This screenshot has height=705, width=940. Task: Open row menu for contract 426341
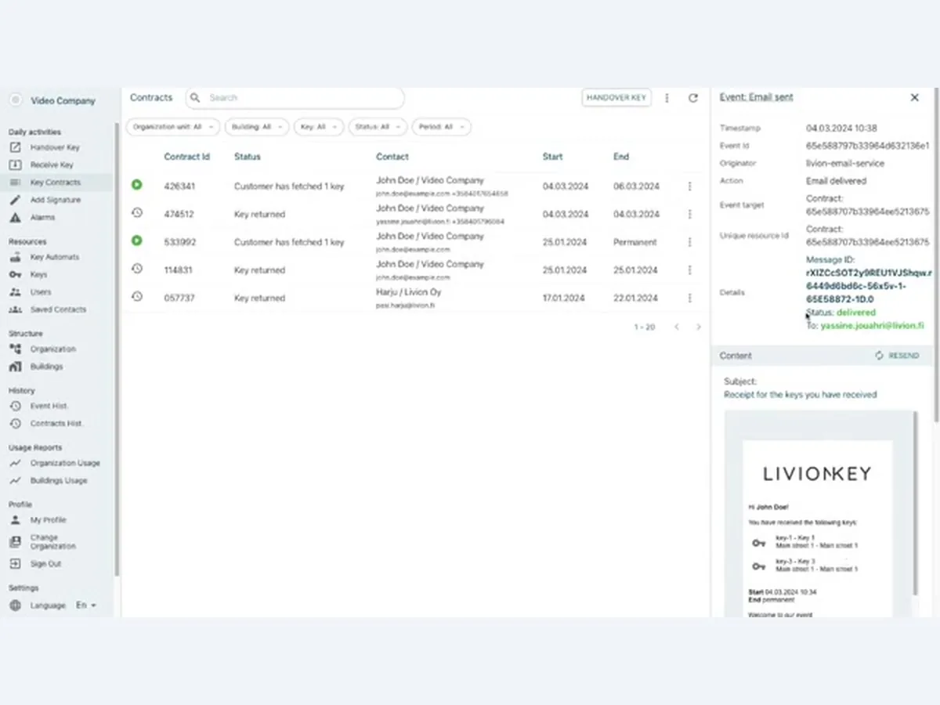(690, 186)
